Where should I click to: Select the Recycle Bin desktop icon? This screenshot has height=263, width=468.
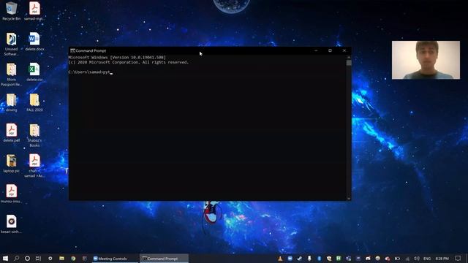(x=12, y=11)
